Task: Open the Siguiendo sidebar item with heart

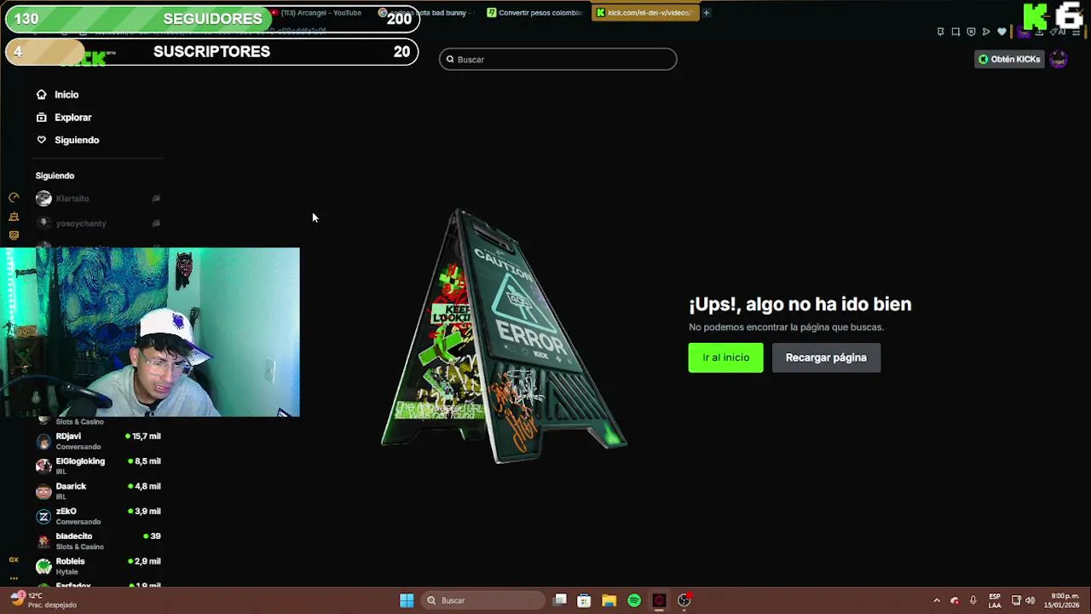Action: point(67,140)
